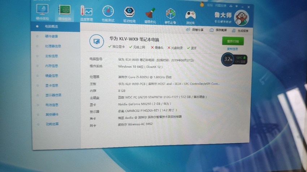
Task: Open the title bar dropdown menu arrow
Action: (x=237, y=6)
